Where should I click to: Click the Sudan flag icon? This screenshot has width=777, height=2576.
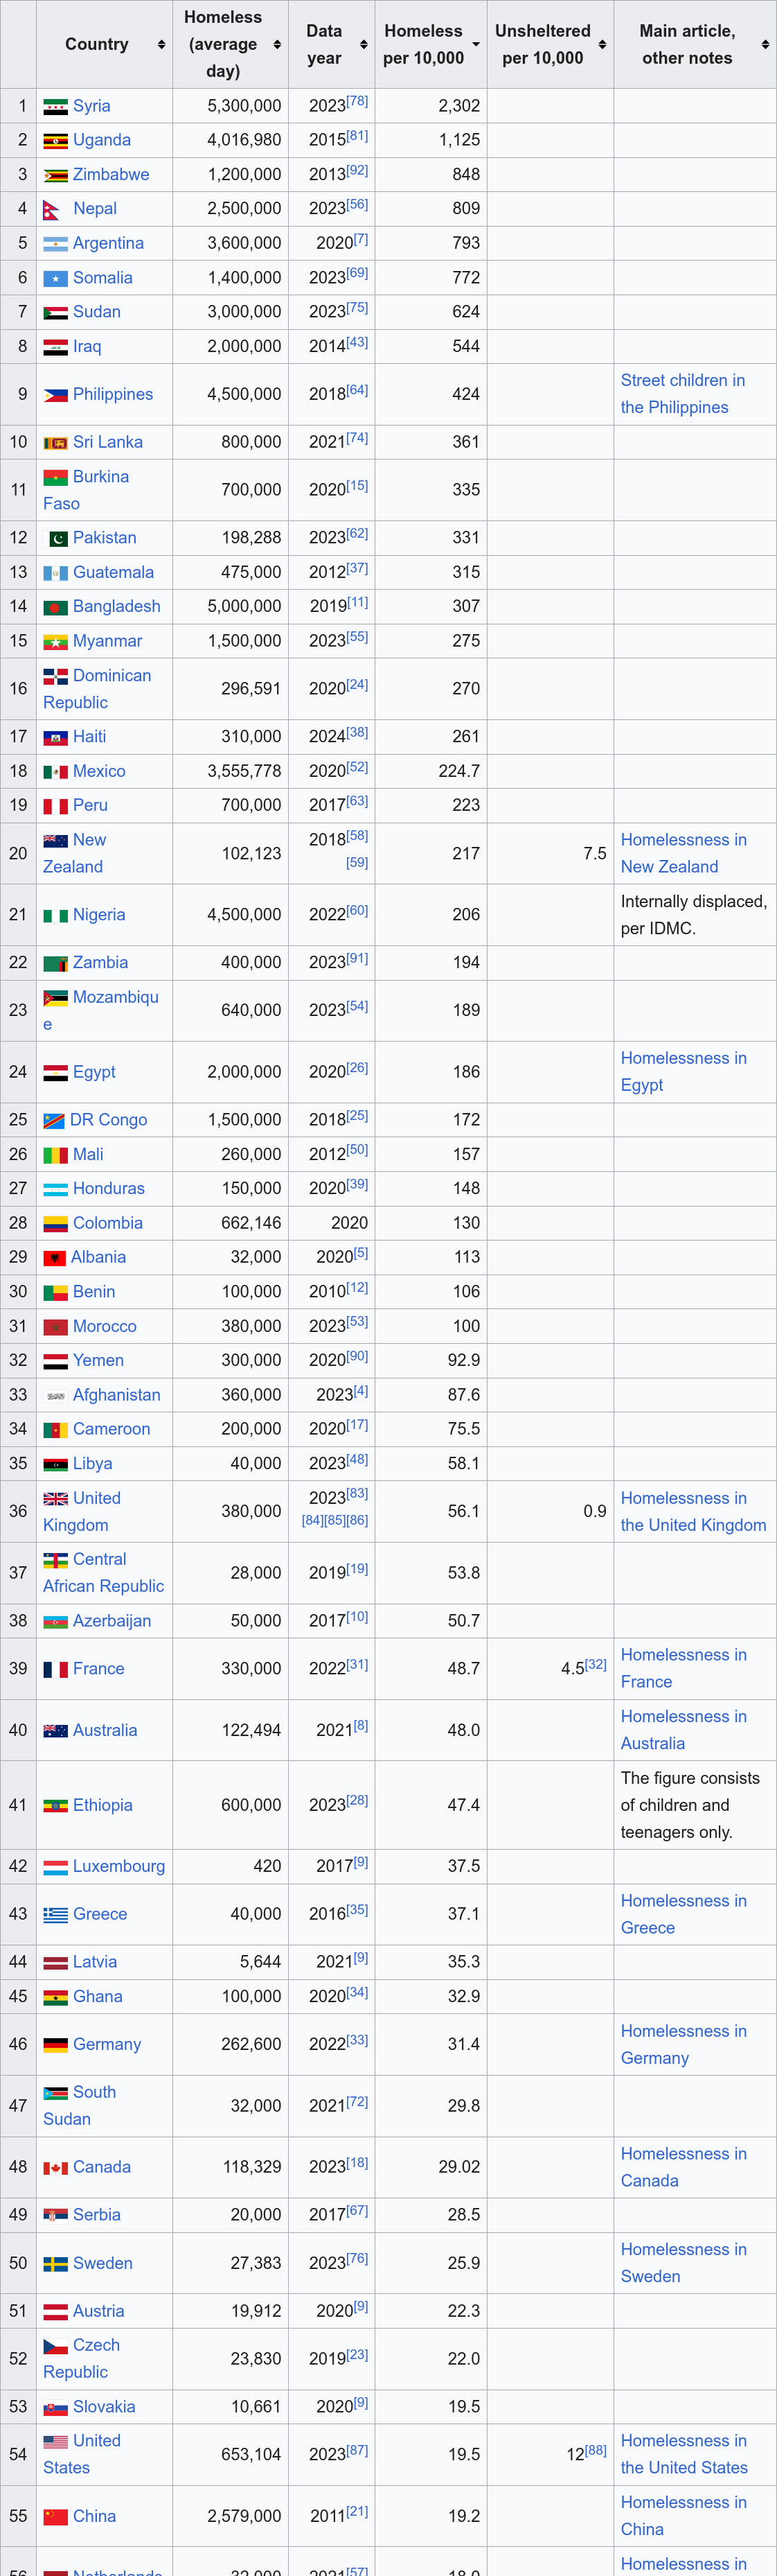(55, 313)
